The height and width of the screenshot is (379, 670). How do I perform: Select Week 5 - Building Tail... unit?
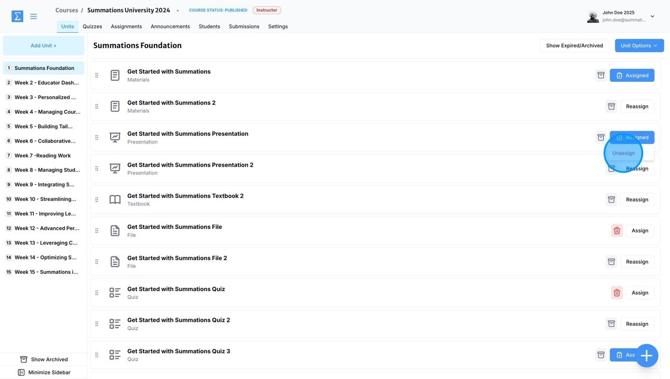click(x=44, y=126)
